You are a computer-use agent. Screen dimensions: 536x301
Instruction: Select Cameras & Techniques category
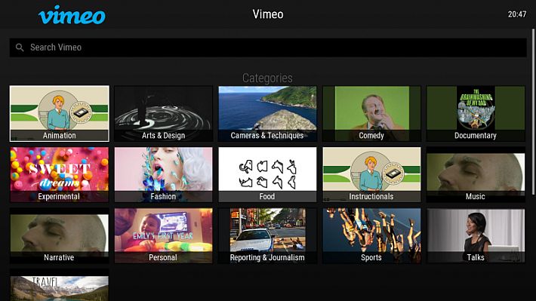267,113
